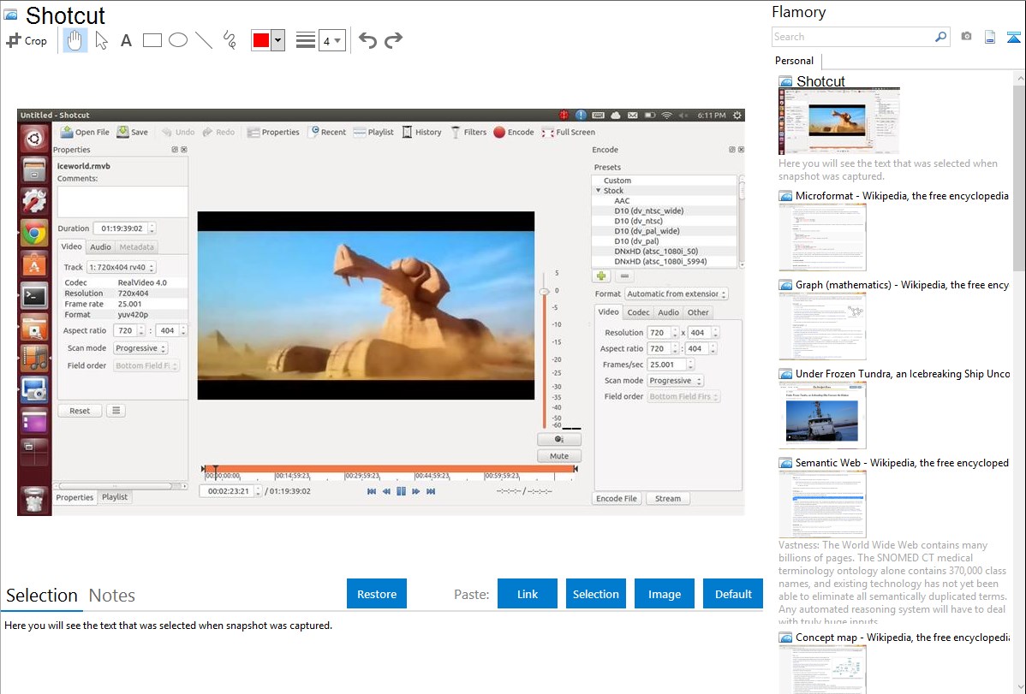
Task: Click the Encode toolbar button
Action: coord(514,132)
